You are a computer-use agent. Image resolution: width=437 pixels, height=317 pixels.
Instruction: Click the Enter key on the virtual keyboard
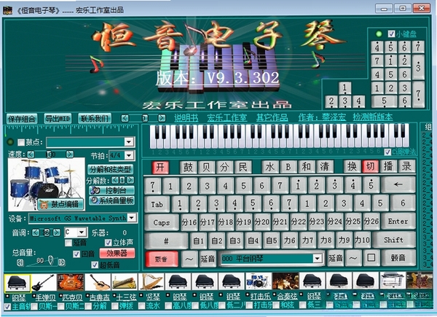coord(398,222)
